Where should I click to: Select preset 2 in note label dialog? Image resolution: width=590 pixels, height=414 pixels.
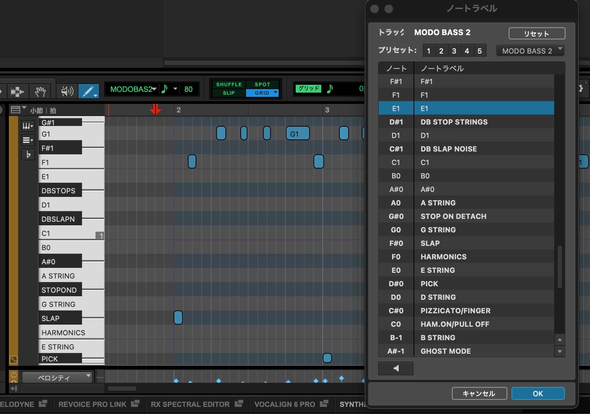point(441,51)
